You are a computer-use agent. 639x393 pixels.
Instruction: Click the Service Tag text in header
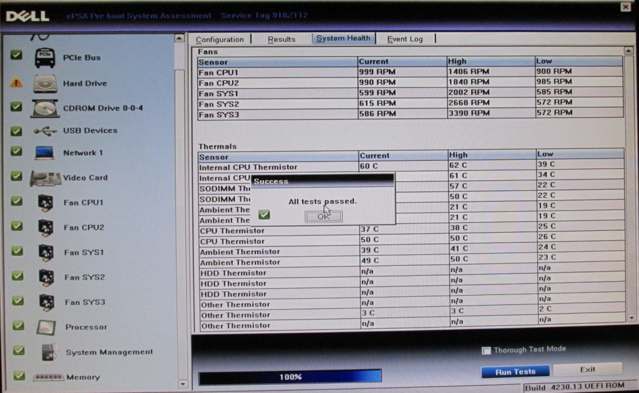click(265, 16)
